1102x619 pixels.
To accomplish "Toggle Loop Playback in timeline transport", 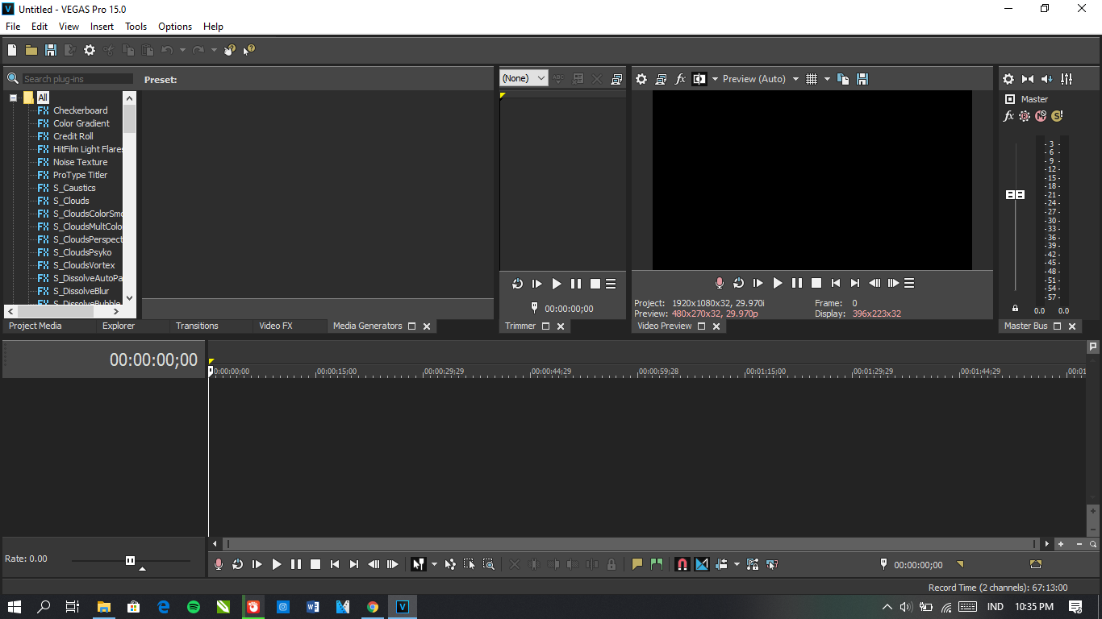I will (x=238, y=564).
